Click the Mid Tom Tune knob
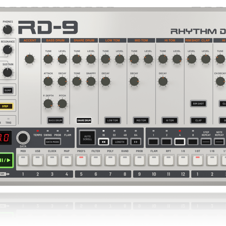The width and height of the screenshot is (226, 226). click(134, 59)
